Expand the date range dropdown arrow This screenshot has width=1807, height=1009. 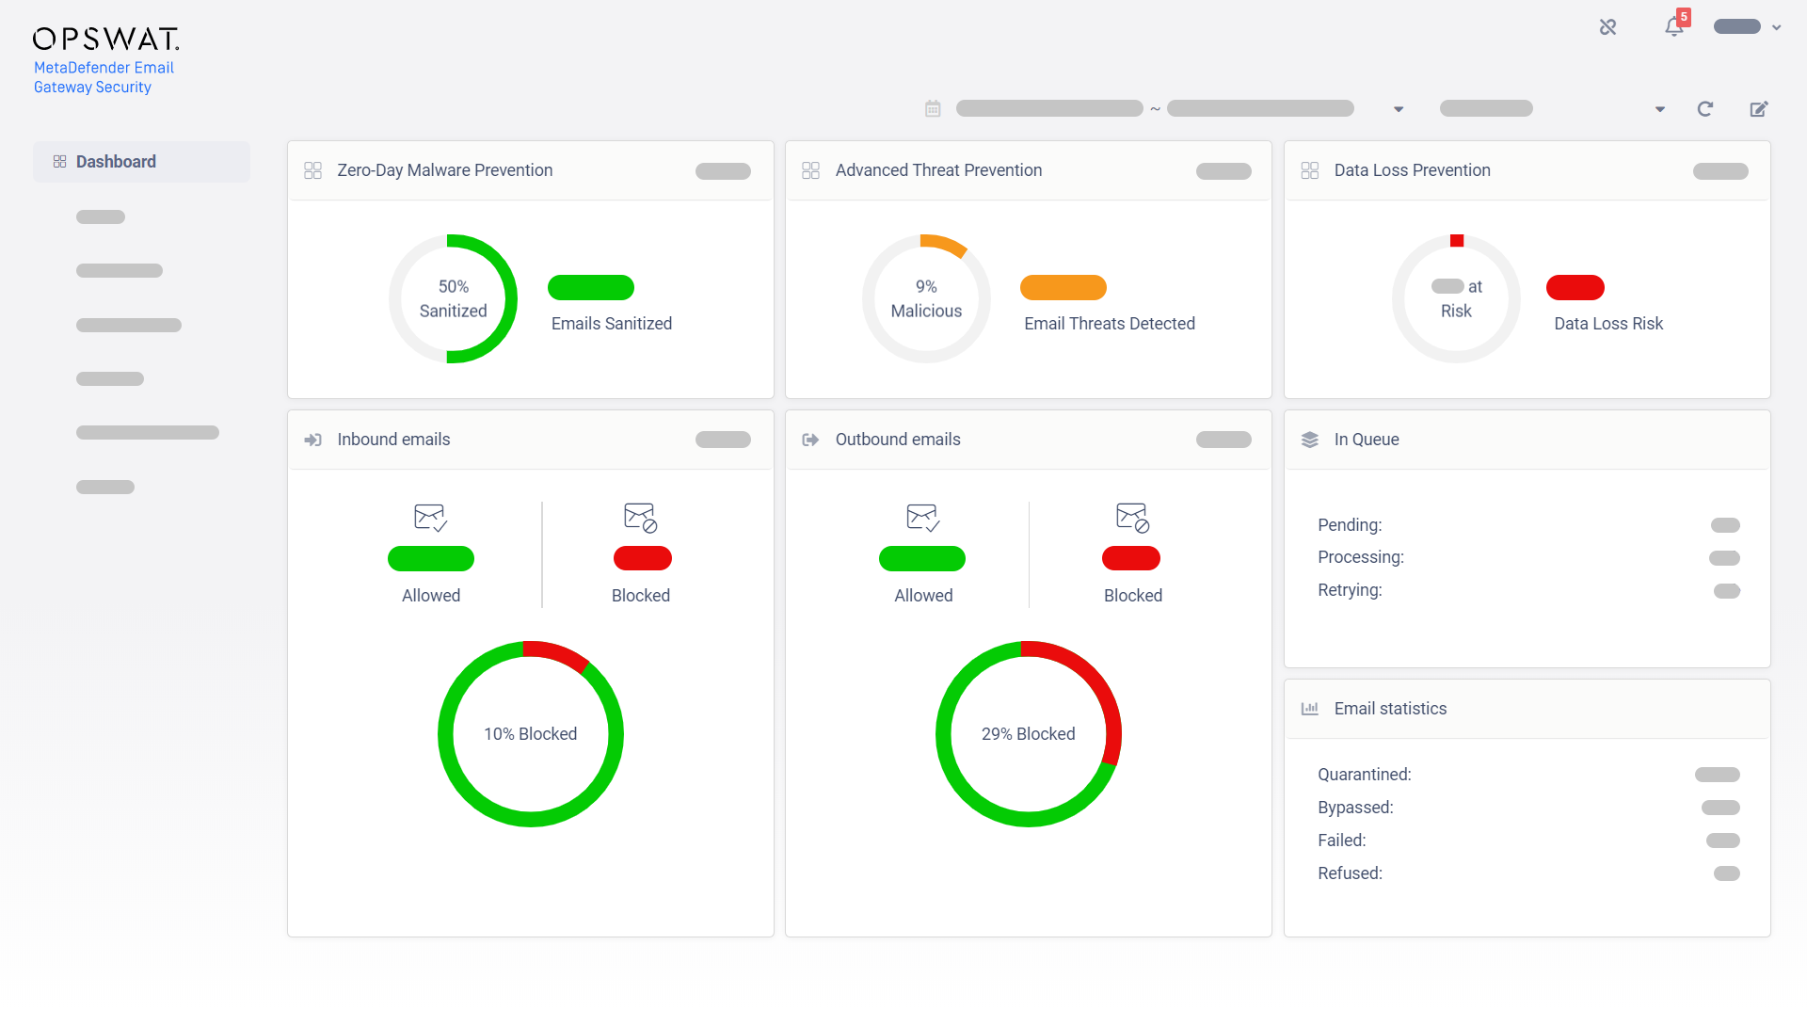[x=1398, y=108]
